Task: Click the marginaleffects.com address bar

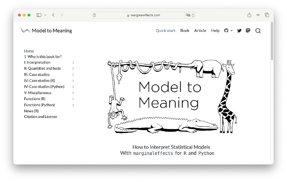Action: point(143,15)
